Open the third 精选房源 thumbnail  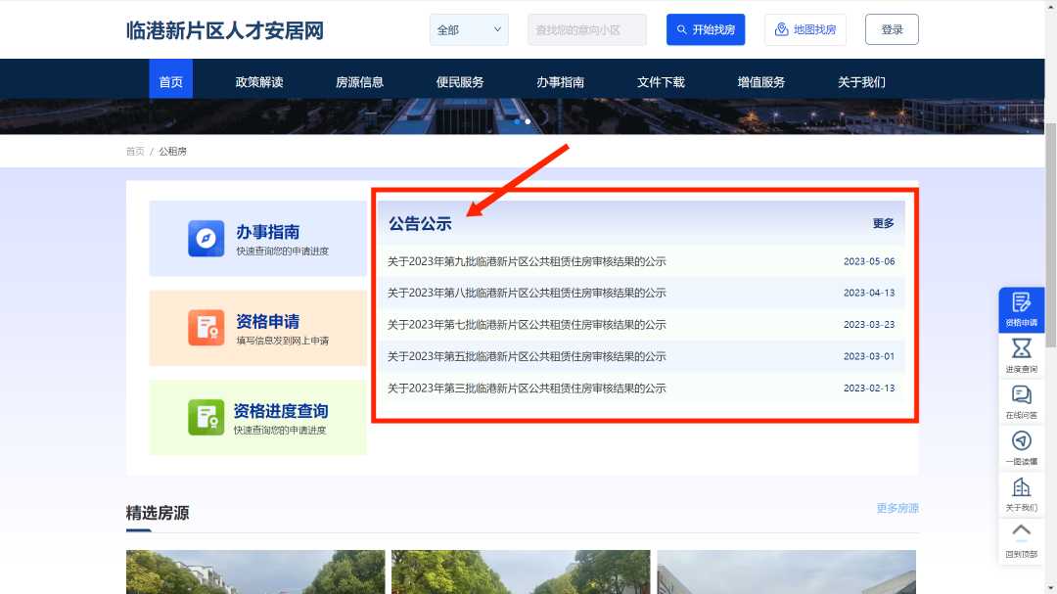coord(787,571)
